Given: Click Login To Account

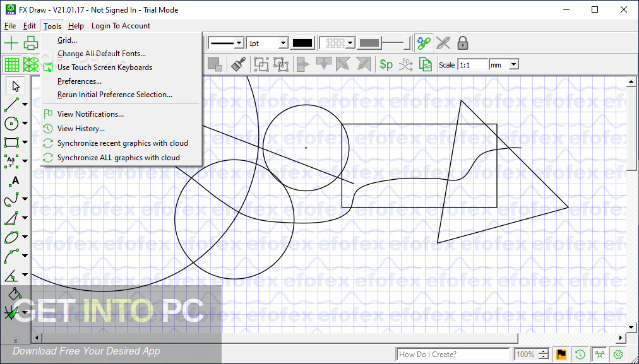Looking at the screenshot, I should coord(120,26).
